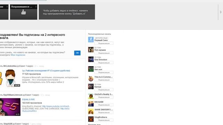Image resolution: width=223 pixels, height=125 pixels.
Task: Follow the Мои подписки link
Action: tap(18, 55)
